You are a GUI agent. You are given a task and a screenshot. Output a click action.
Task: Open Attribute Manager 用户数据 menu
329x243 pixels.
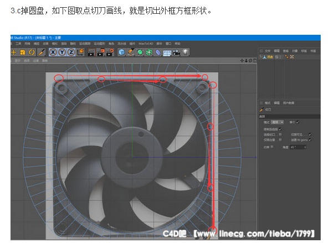coord(289,103)
